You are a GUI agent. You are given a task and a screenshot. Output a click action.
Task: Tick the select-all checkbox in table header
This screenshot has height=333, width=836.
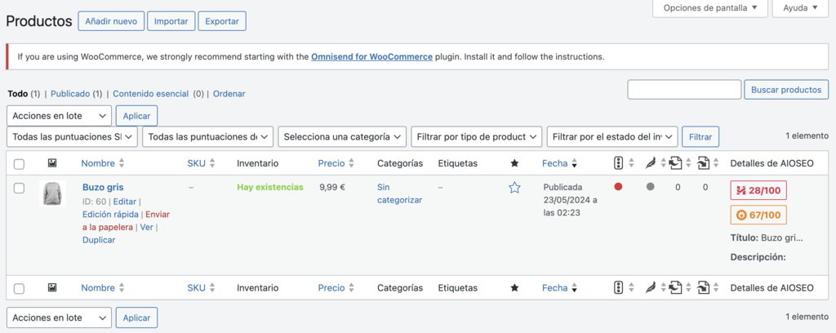pos(20,164)
